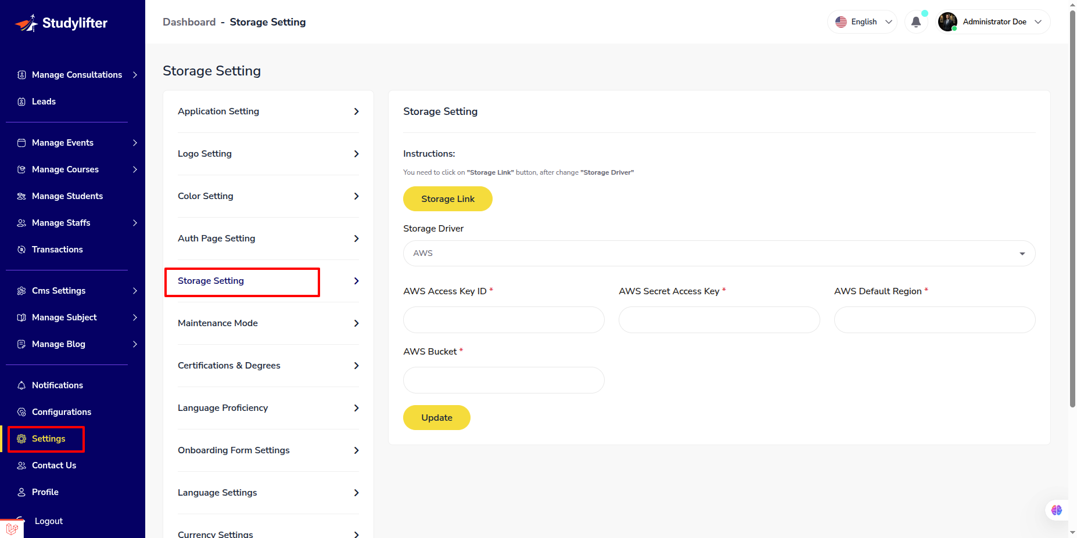Image resolution: width=1077 pixels, height=538 pixels.
Task: Open Language Proficiency tab
Action: click(268, 408)
